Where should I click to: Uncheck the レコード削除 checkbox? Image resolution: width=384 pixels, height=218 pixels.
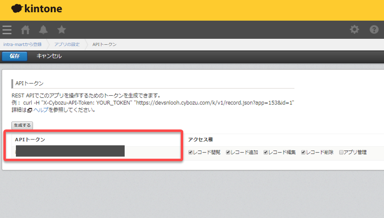(303, 152)
